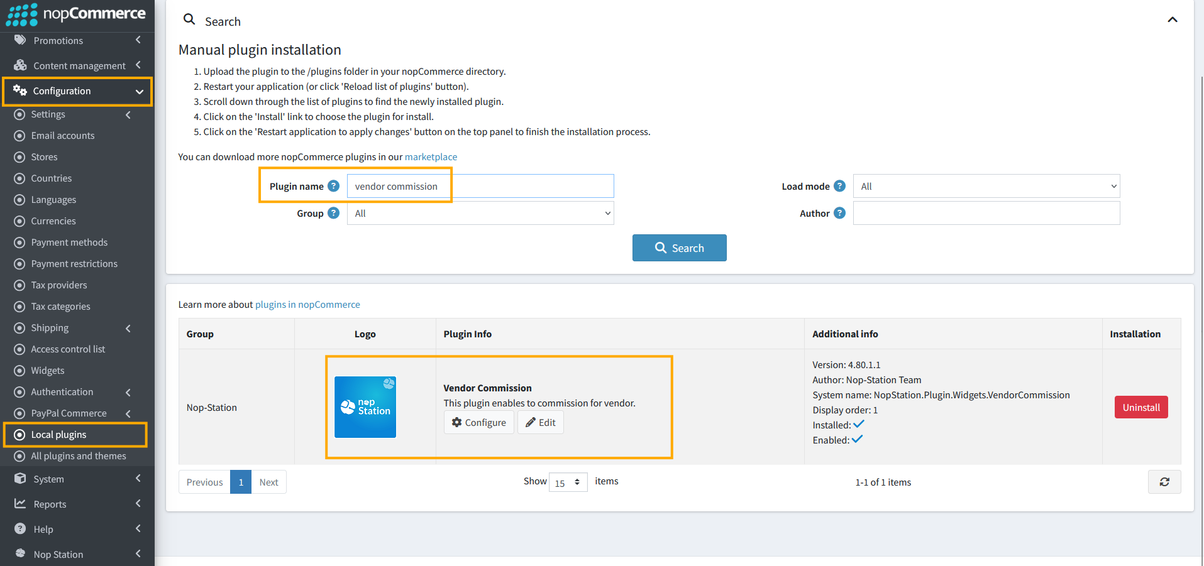Expand the Reports menu arrow
Viewport: 1204px width, 566px height.
pos(138,504)
